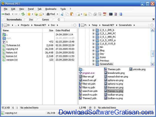Switch to the Games tab
Image resolution: width=156 pixels, height=117 pixels.
[45, 19]
